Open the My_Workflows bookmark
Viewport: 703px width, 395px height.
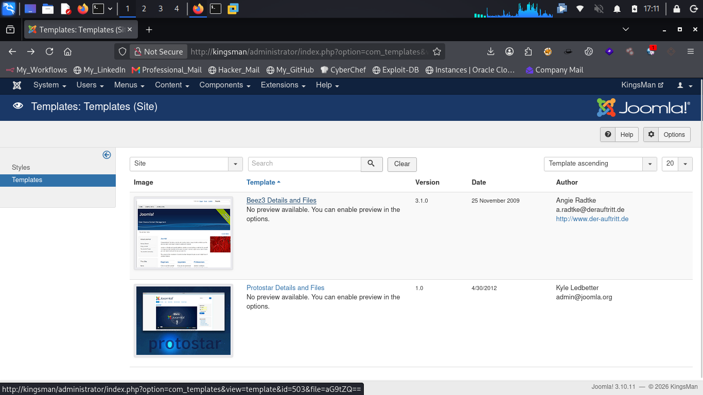[36, 70]
